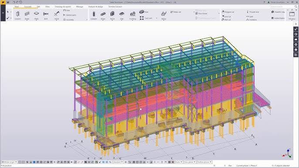The width and height of the screenshot is (299, 168).
Task: Select the concrete Slab tool
Action: pyautogui.click(x=122, y=15)
